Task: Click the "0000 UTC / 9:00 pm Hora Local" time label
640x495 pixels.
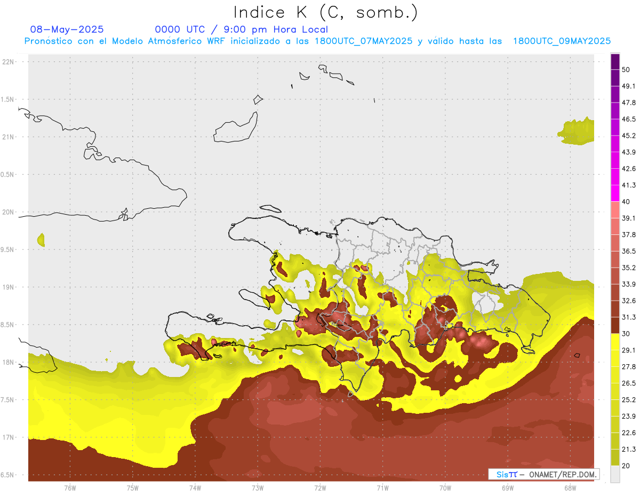Action: tap(242, 29)
